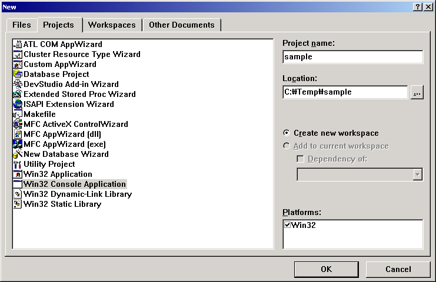Select the "Utility Project" entry text

coord(49,164)
